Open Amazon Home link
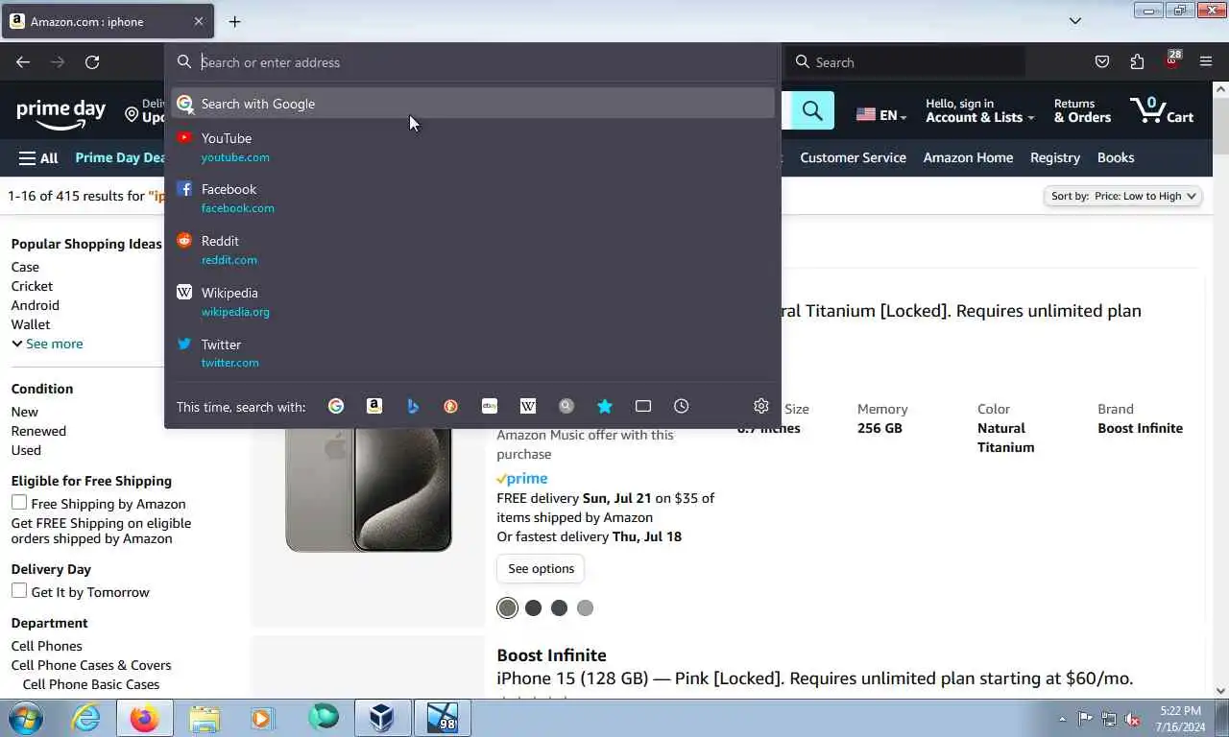This screenshot has height=737, width=1229. [968, 157]
